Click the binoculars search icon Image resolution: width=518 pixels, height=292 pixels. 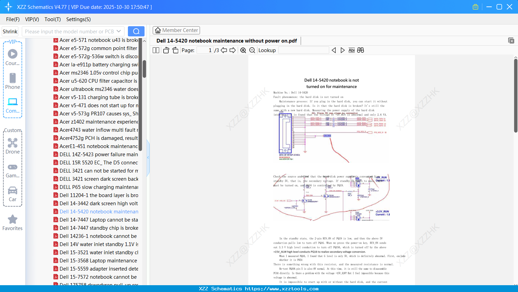361,50
